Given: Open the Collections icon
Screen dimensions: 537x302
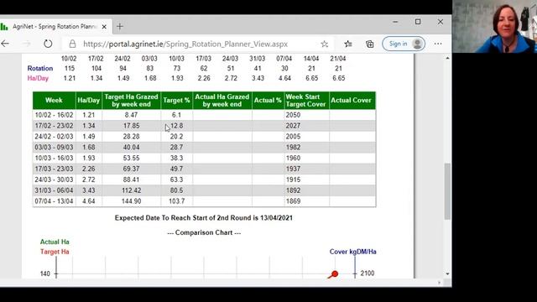Looking at the screenshot, I should pos(369,44).
